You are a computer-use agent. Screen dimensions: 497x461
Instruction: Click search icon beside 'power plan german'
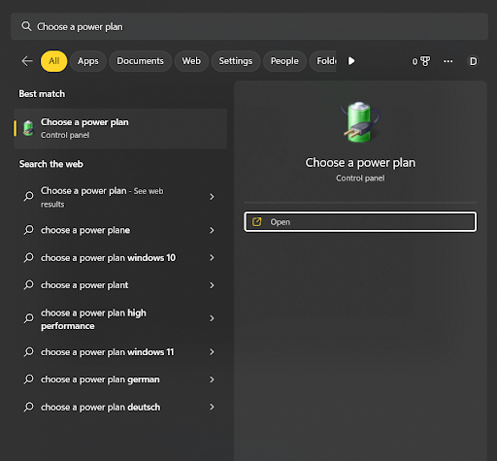click(29, 379)
